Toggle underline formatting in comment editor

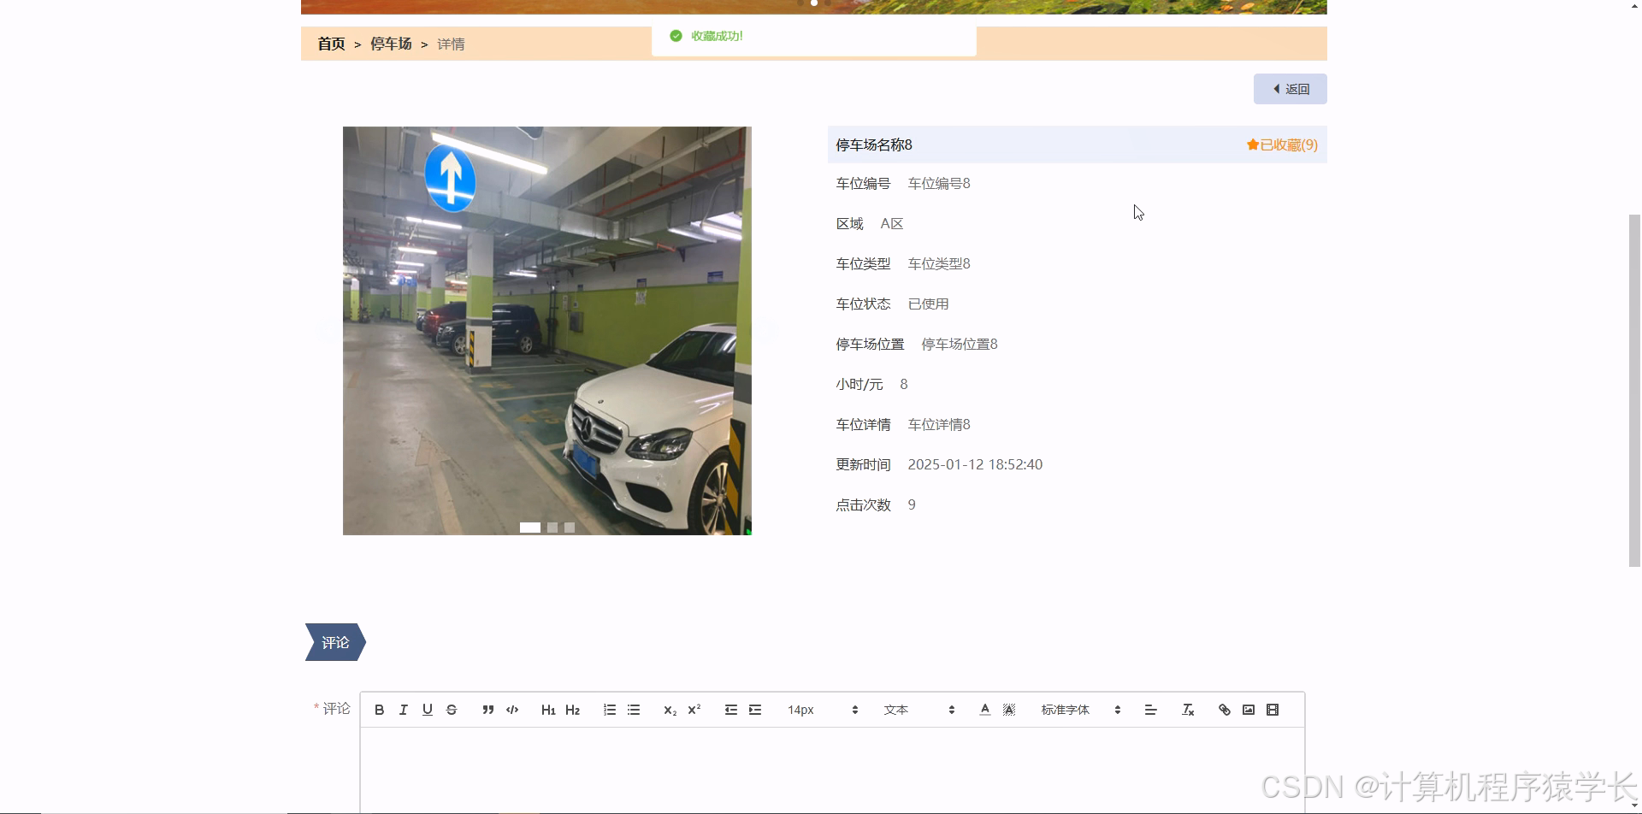pos(428,710)
